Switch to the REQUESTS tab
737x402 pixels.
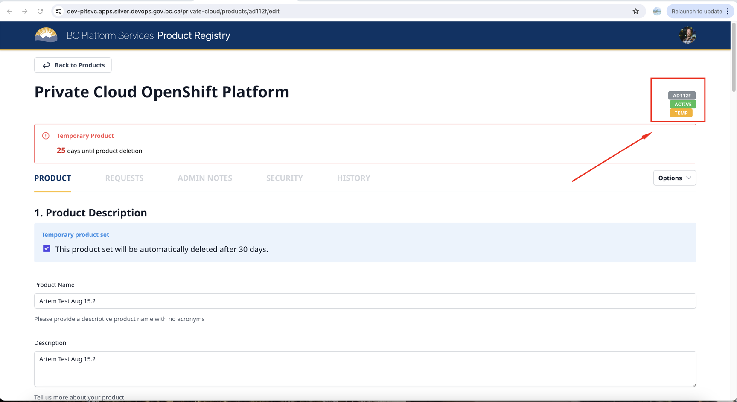(124, 178)
